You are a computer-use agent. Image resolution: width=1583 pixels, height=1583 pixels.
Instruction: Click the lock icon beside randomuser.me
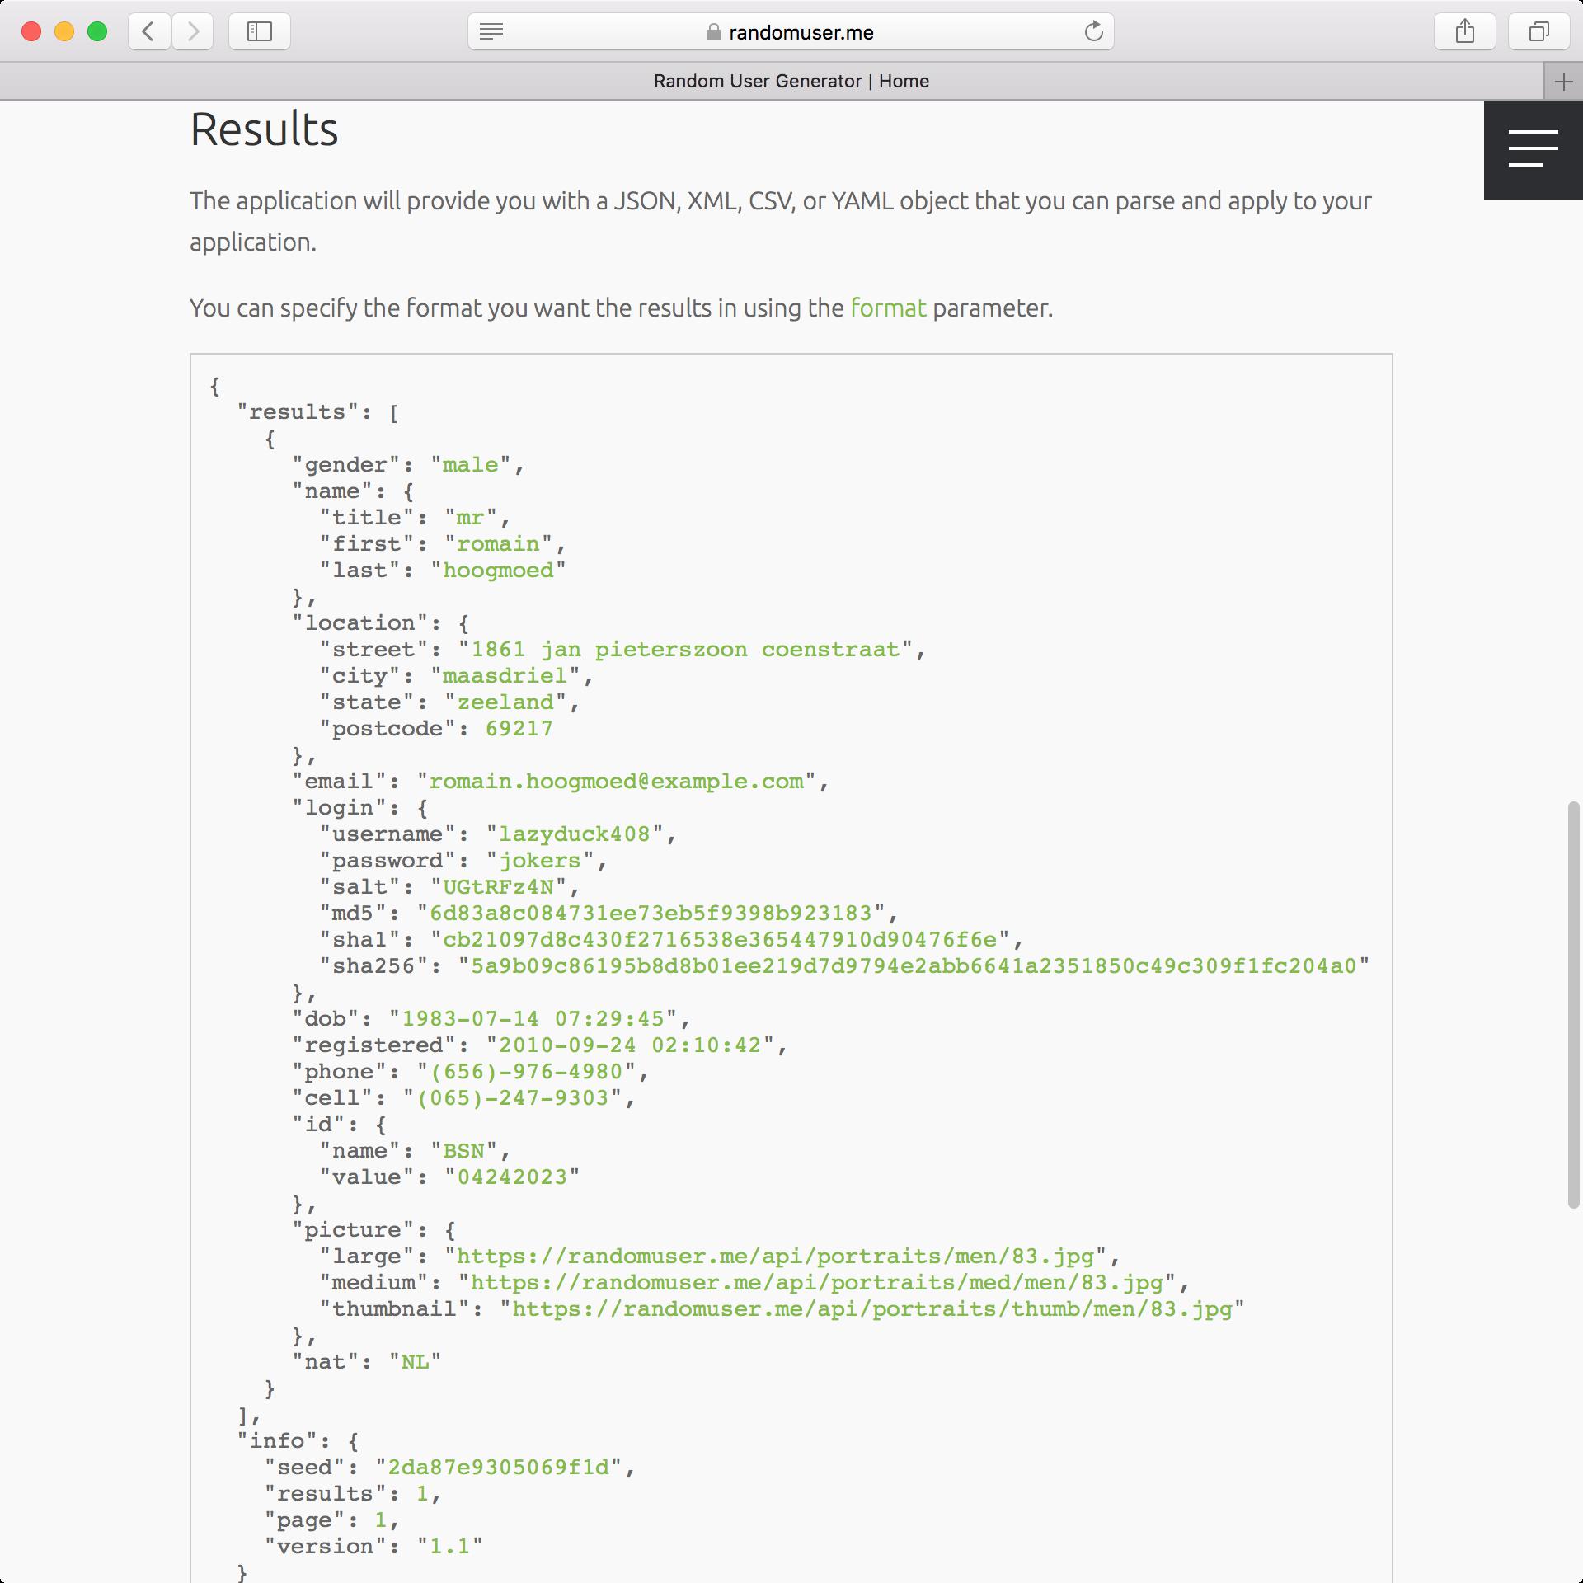pyautogui.click(x=714, y=32)
